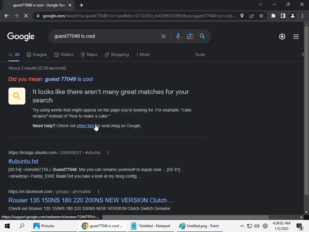The width and height of the screenshot is (309, 232).
Task: Switch to the Maps tab
Action: tap(89, 55)
